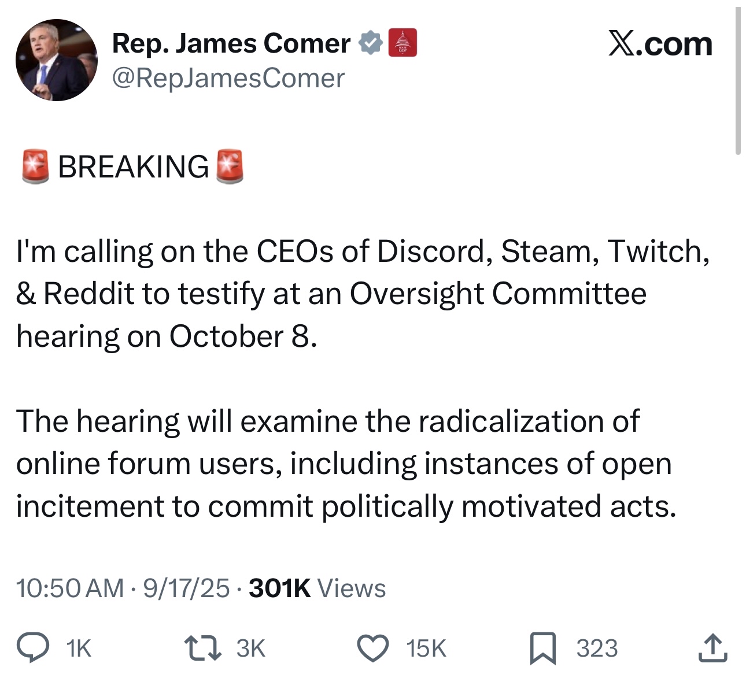Click the siren emoji before BREAKING
Viewport: 746px width, 689px height.
pos(35,166)
